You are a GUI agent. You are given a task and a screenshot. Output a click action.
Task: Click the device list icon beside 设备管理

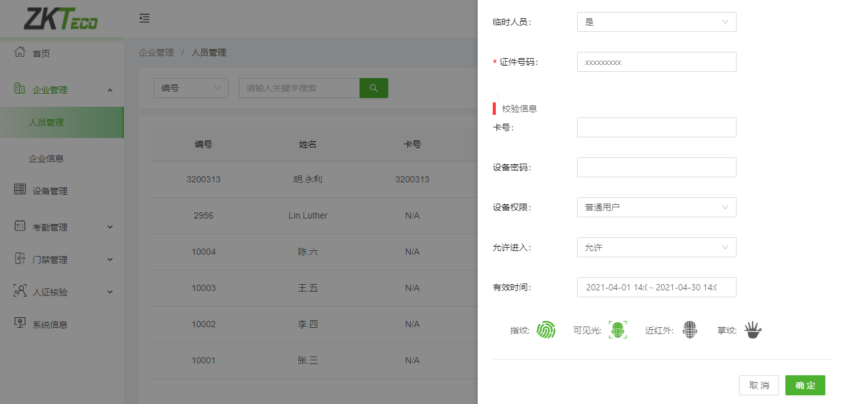click(20, 190)
